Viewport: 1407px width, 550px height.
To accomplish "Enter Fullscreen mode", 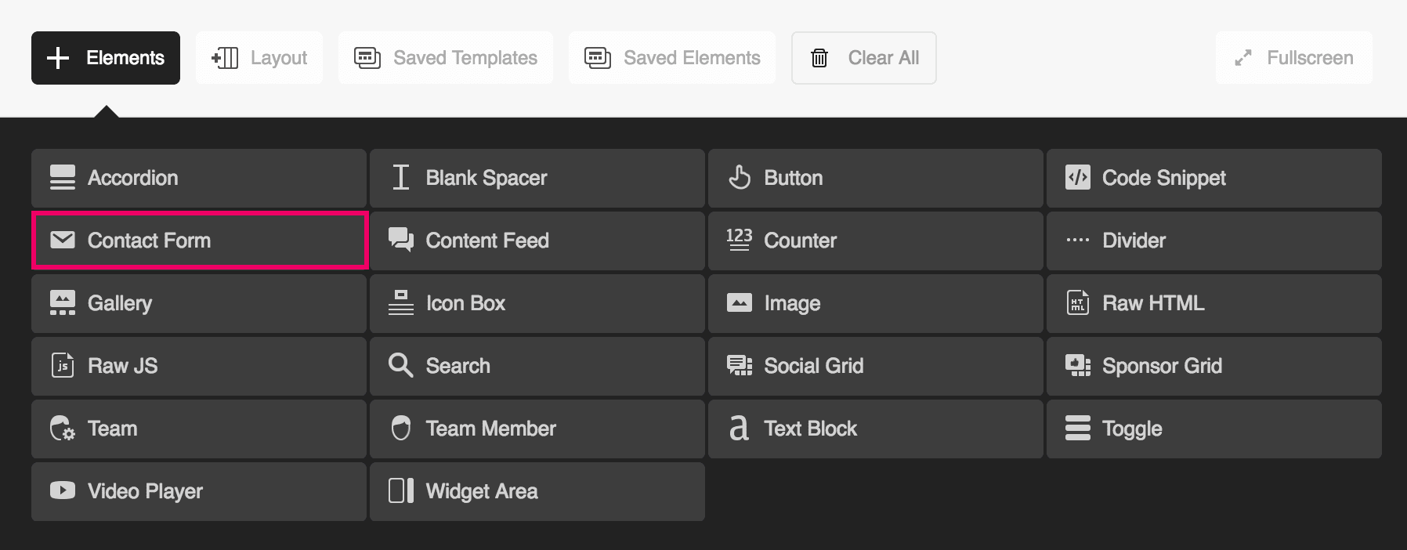I will [1294, 58].
